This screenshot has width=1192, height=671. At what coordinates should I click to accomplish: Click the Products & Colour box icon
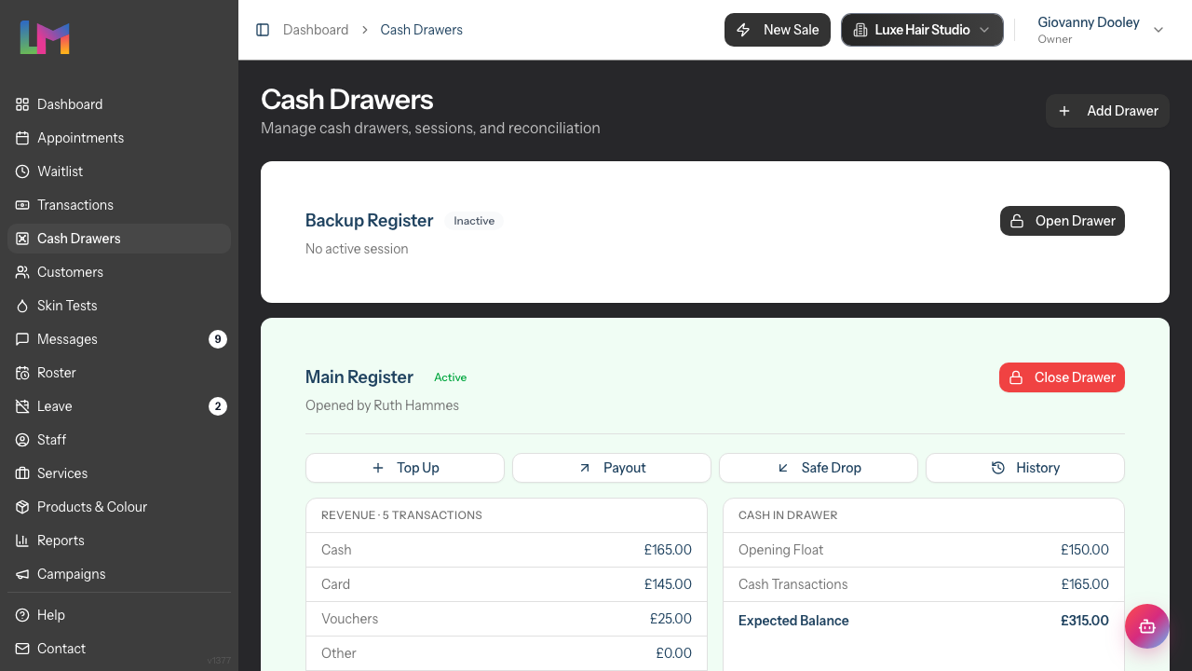[x=22, y=507]
